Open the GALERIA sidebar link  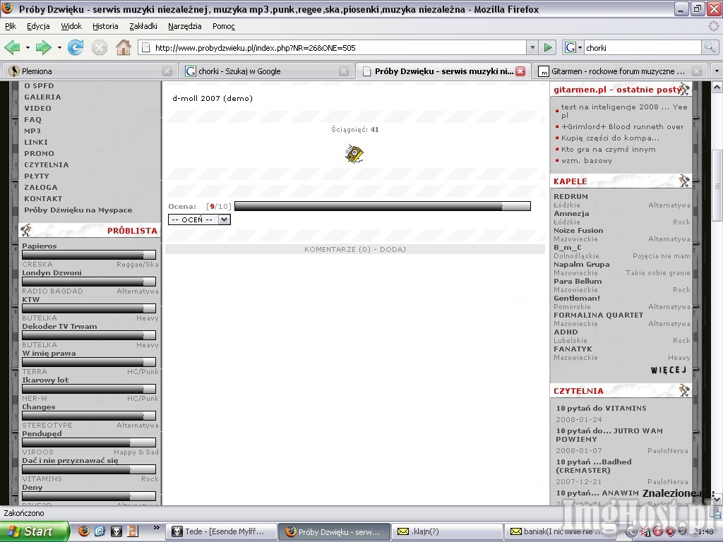tap(42, 97)
